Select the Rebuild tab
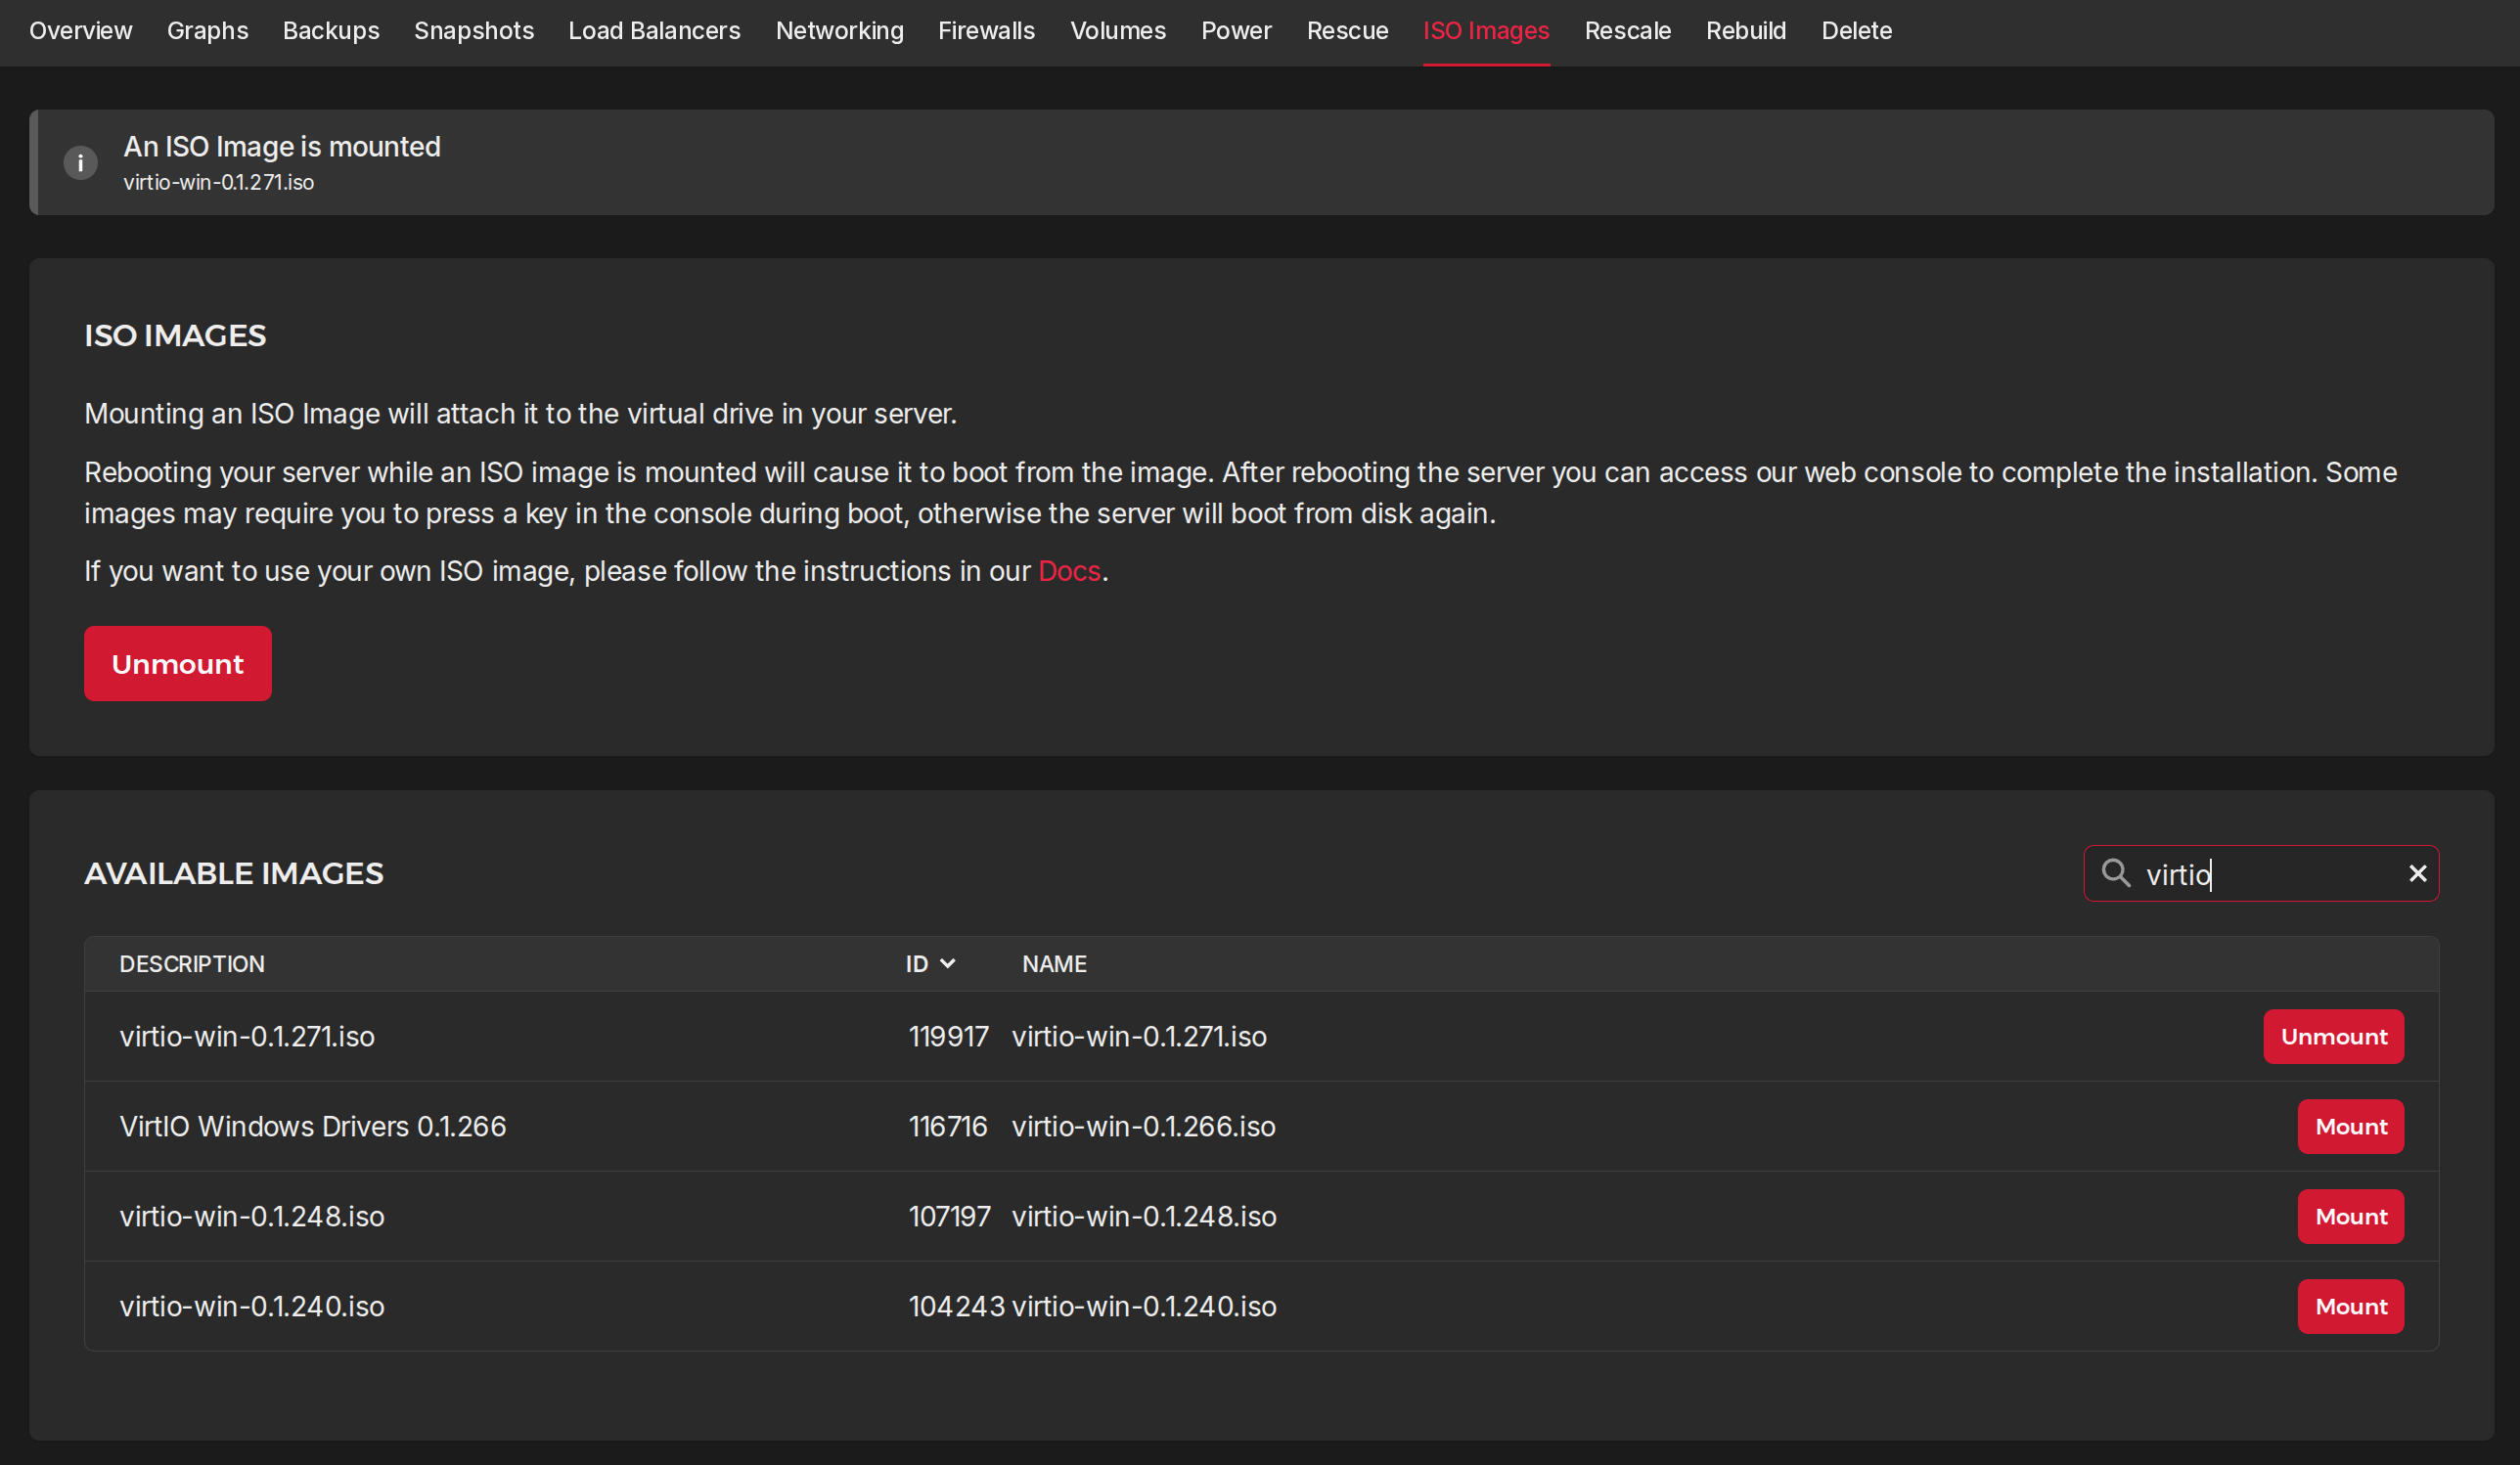Viewport: 2520px width, 1465px height. point(1745,31)
